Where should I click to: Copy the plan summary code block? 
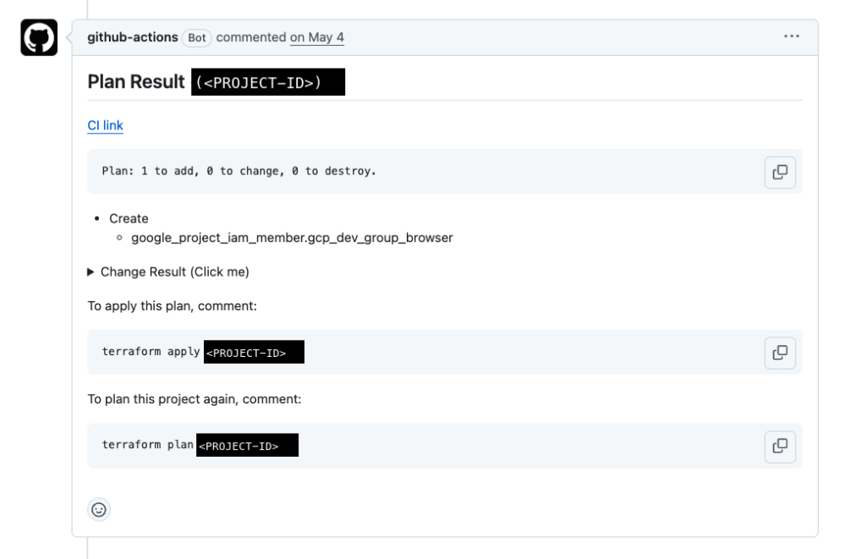(780, 173)
